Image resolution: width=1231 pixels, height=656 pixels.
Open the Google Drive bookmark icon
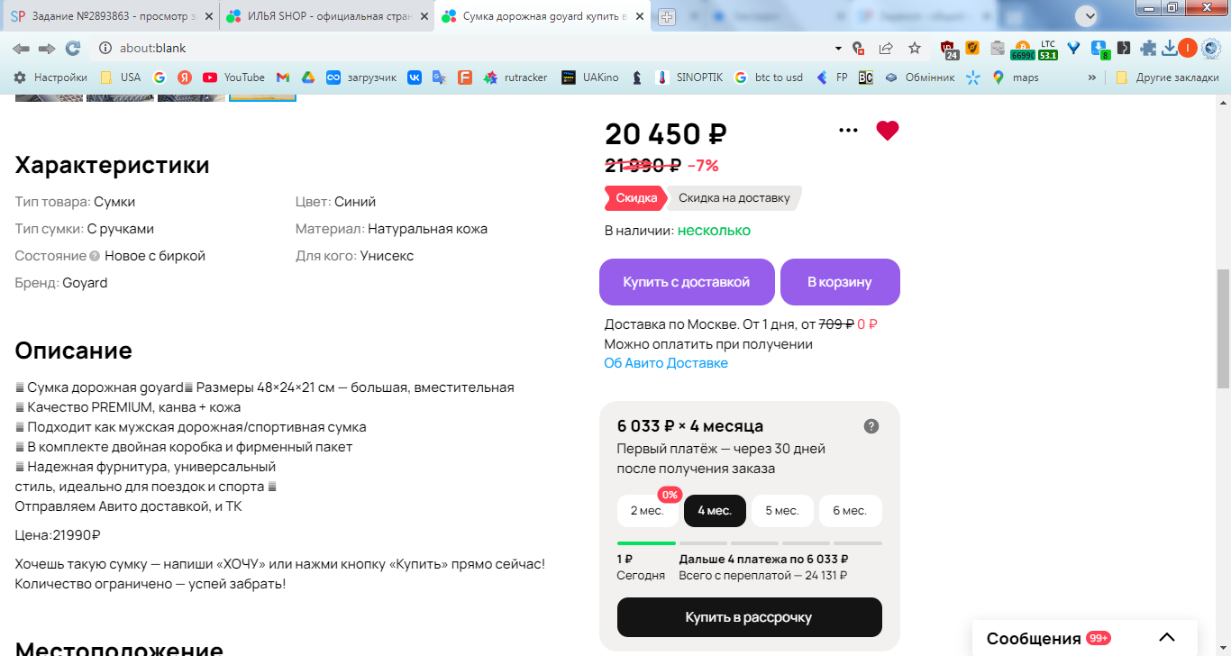pos(307,77)
